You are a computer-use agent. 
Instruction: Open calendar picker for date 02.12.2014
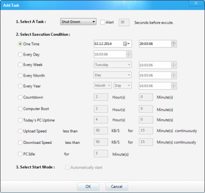127,44
